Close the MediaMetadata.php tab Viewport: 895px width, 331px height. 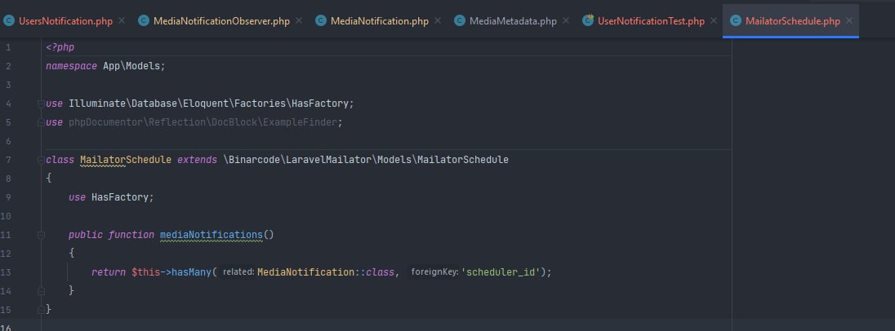pyautogui.click(x=566, y=20)
